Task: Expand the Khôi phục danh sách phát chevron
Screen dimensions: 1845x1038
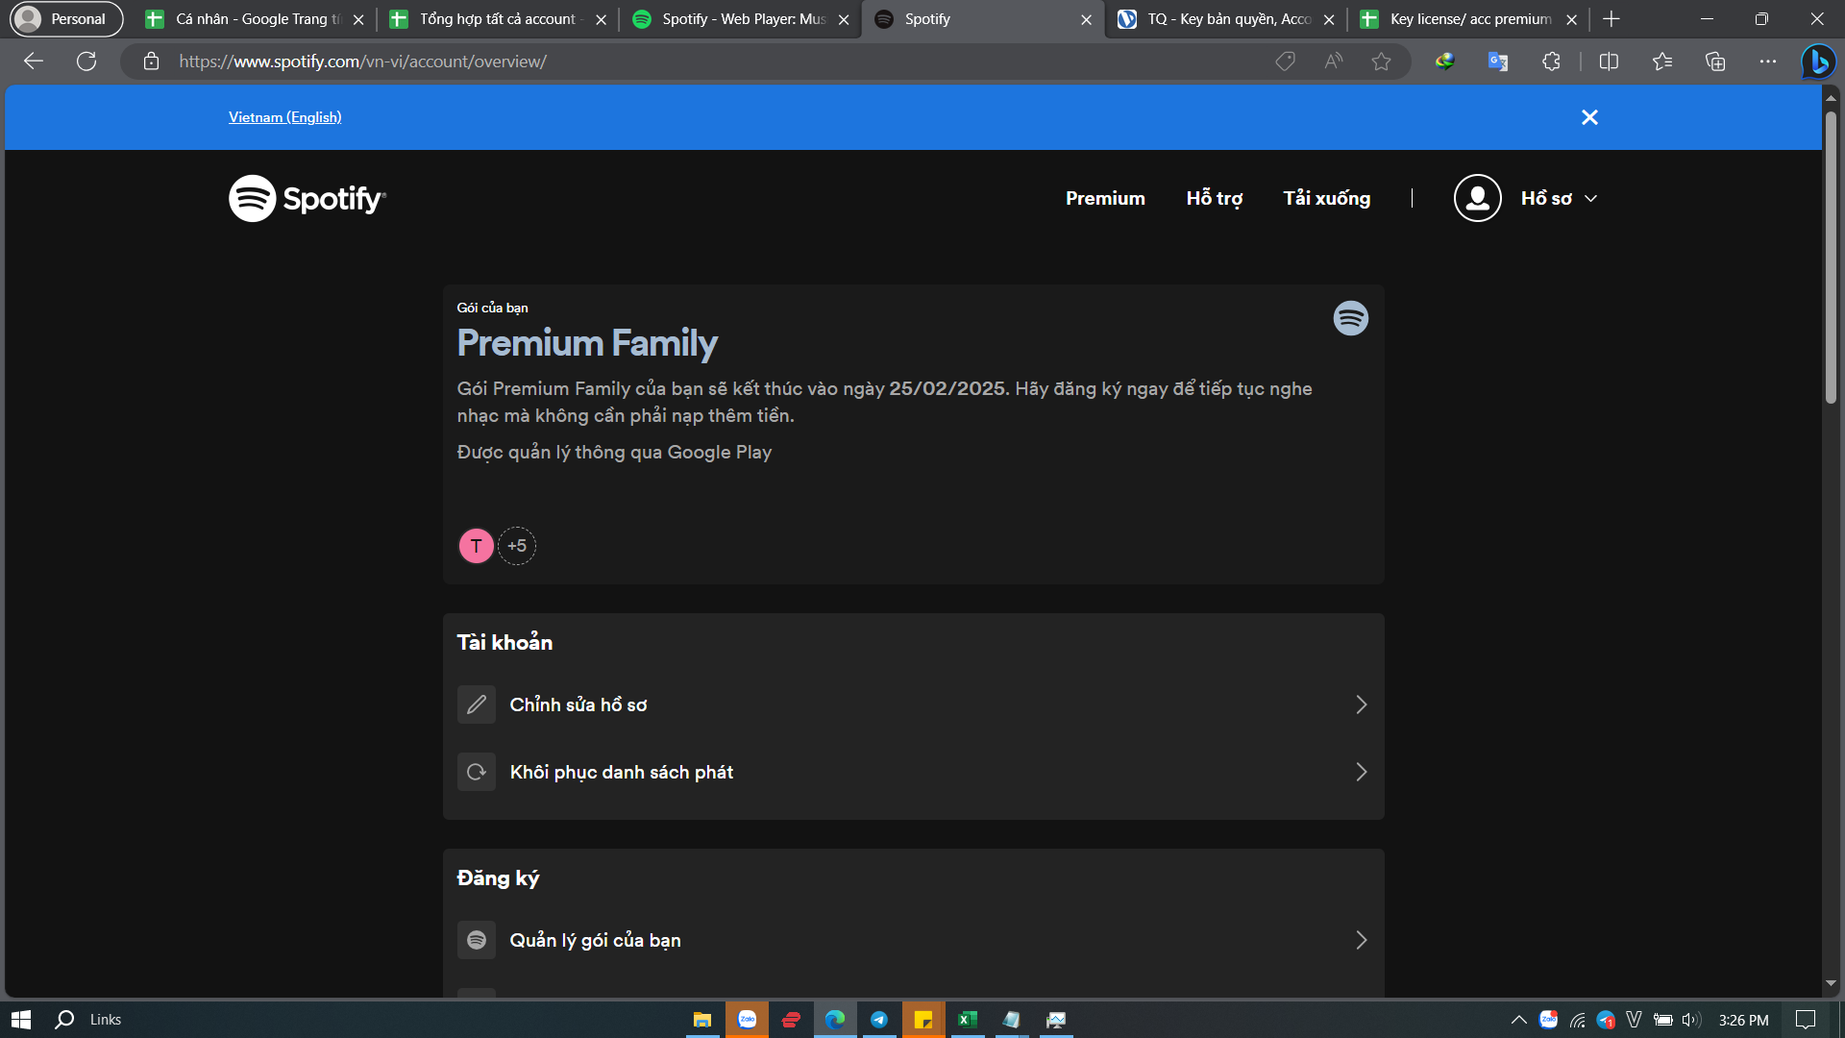Action: pos(1362,772)
